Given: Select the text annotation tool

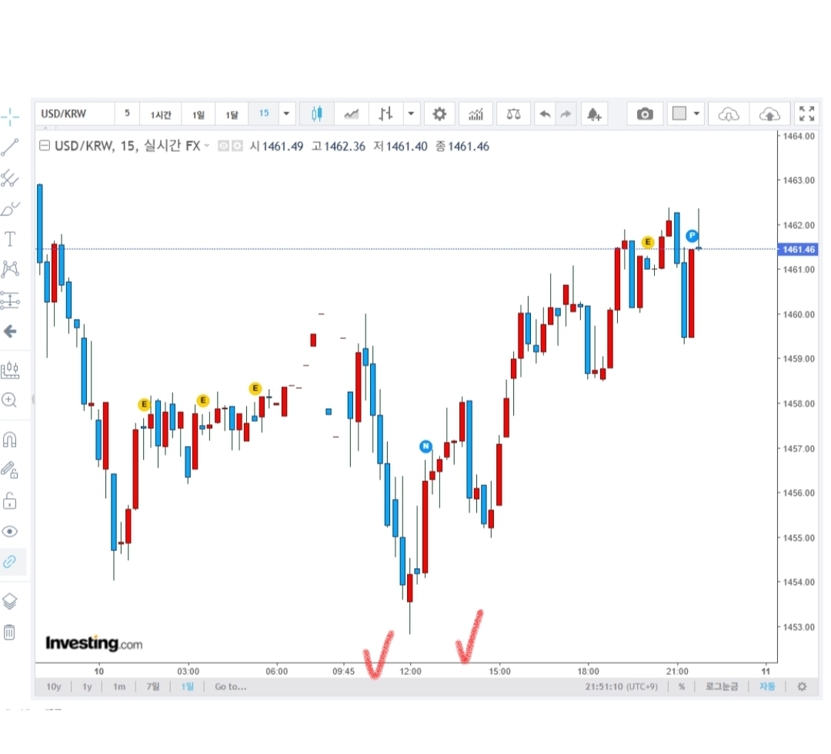Looking at the screenshot, I should tap(10, 239).
